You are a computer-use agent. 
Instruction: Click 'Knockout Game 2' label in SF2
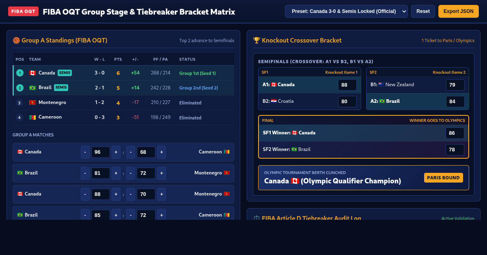point(449,72)
